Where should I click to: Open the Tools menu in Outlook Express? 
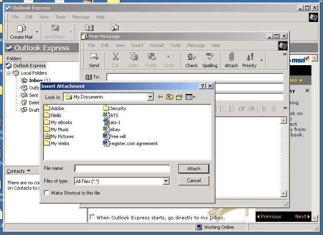click(60, 17)
